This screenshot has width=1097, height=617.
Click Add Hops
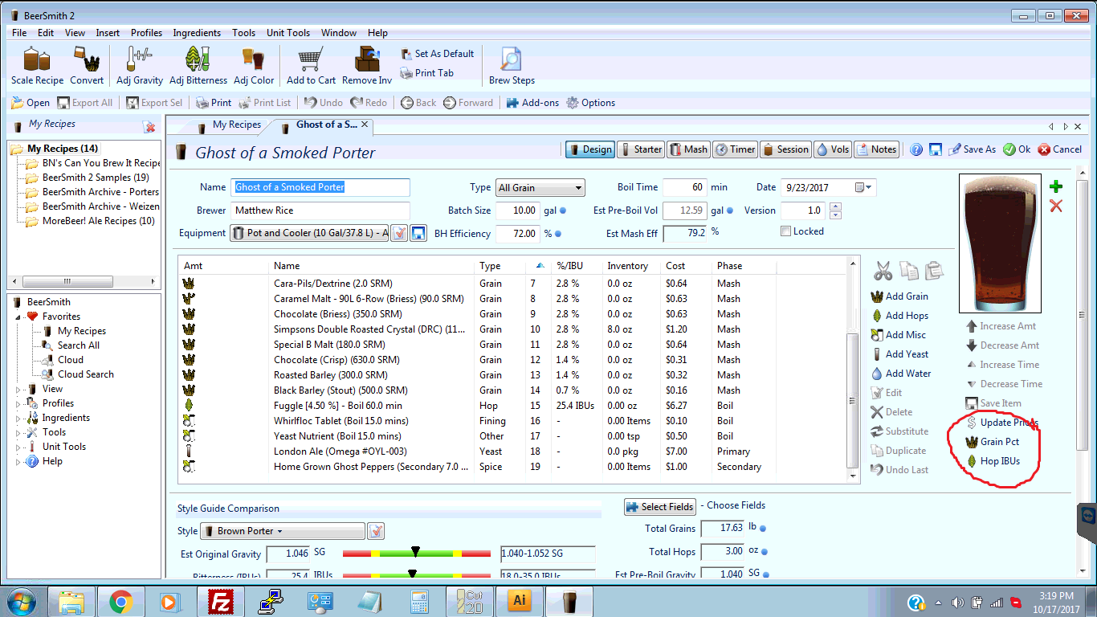[899, 316]
